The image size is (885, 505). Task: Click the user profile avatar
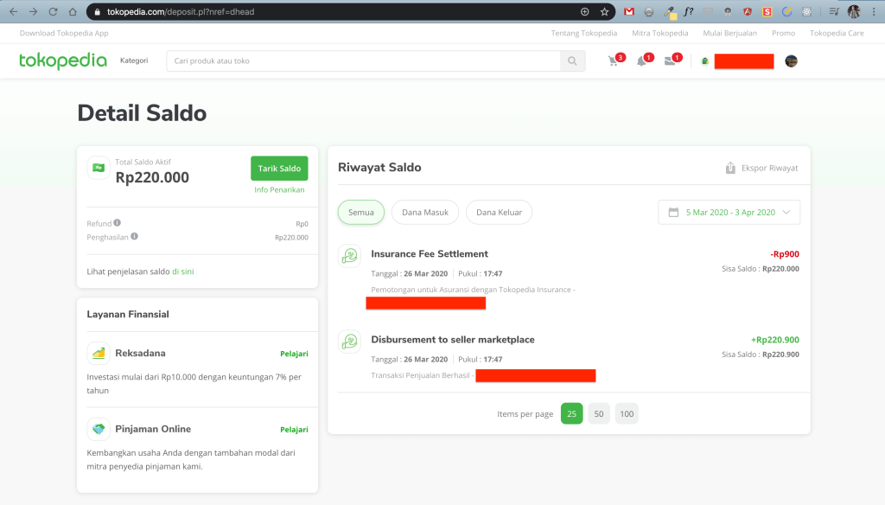click(791, 61)
